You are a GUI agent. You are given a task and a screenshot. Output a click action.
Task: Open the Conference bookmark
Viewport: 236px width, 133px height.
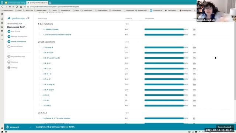coord(129,11)
